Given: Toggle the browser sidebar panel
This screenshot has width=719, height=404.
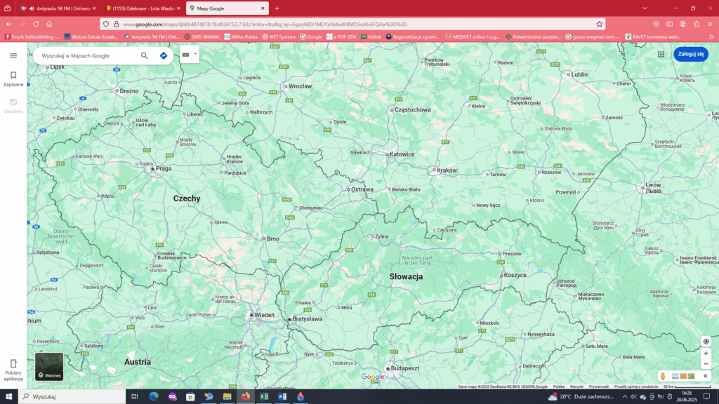Looking at the screenshot, I should (x=669, y=25).
